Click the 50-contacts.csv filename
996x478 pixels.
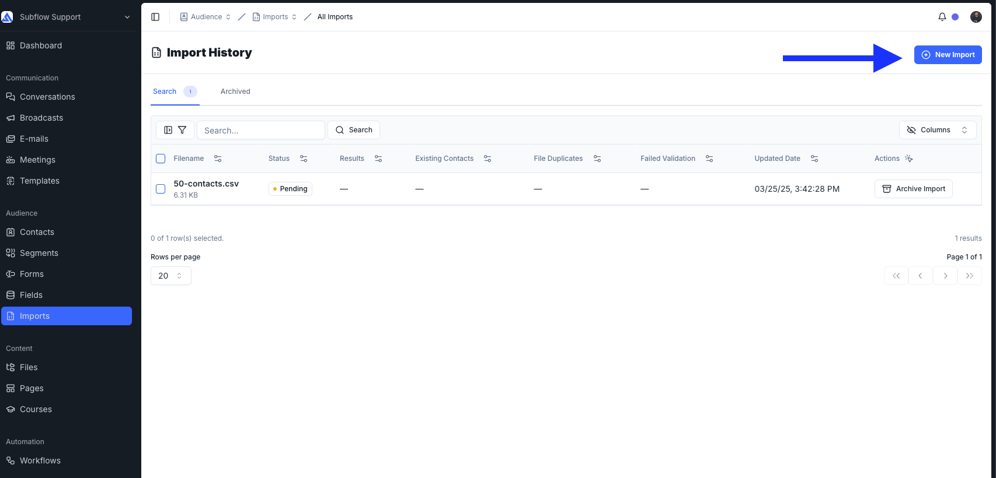tap(206, 184)
